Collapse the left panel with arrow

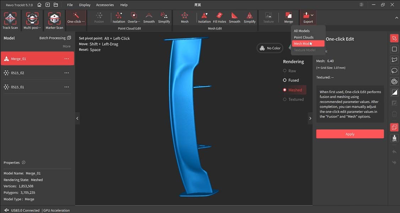click(77, 119)
